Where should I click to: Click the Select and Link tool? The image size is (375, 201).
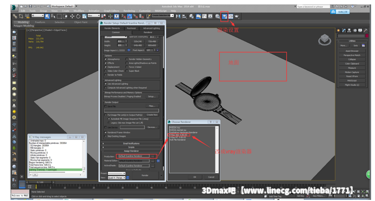point(15,16)
